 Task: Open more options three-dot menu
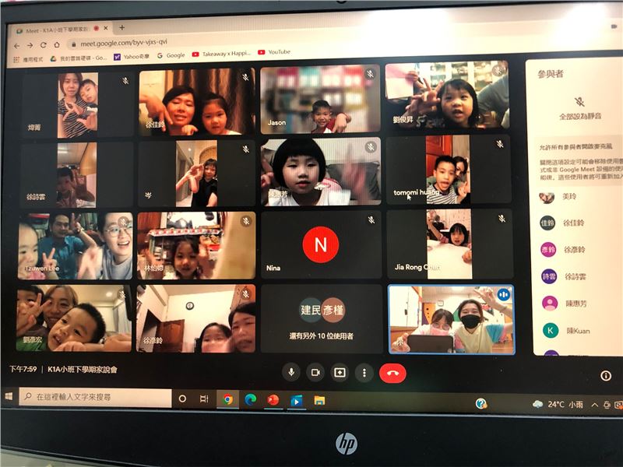(364, 373)
